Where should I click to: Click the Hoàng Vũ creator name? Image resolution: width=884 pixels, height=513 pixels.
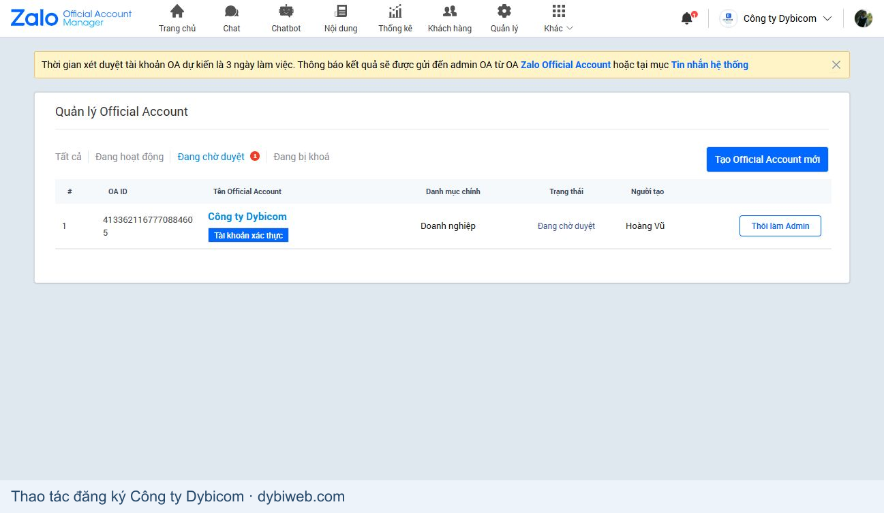point(645,226)
